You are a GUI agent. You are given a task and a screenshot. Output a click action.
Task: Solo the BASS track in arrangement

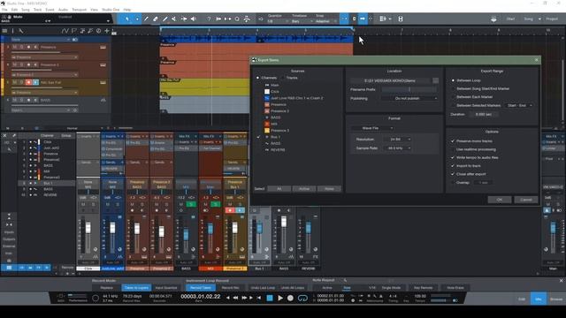21,100
